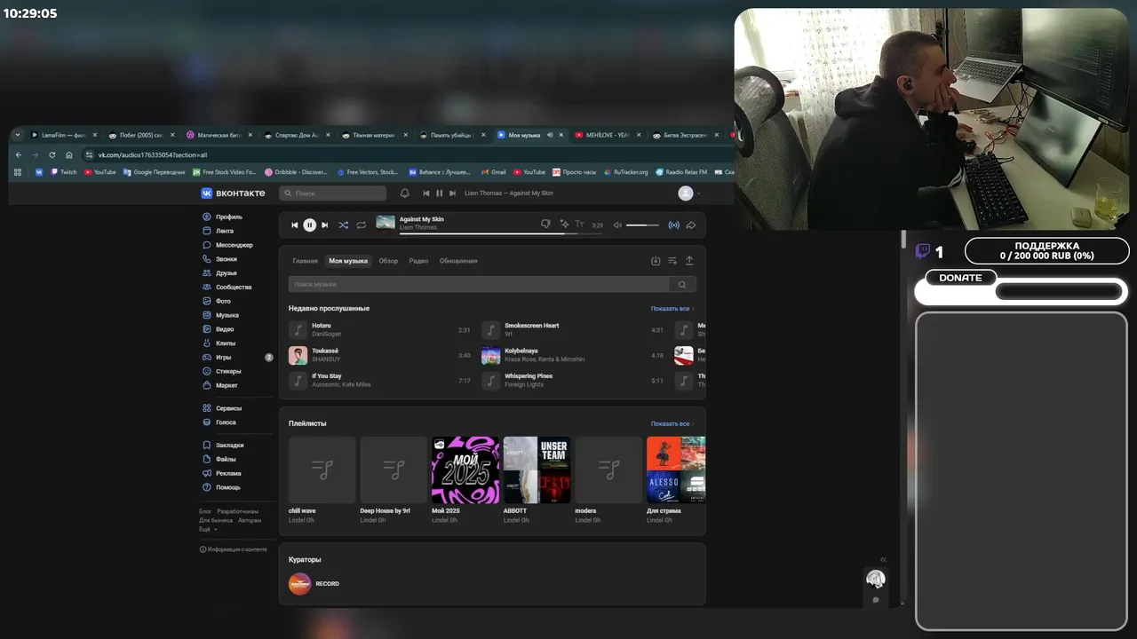The image size is (1137, 639).
Task: Select the Моя музыка tab
Action: point(348,261)
